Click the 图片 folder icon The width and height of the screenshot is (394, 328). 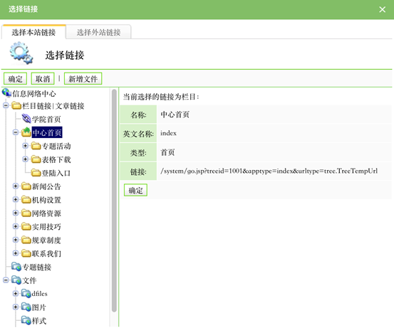coord(26,307)
